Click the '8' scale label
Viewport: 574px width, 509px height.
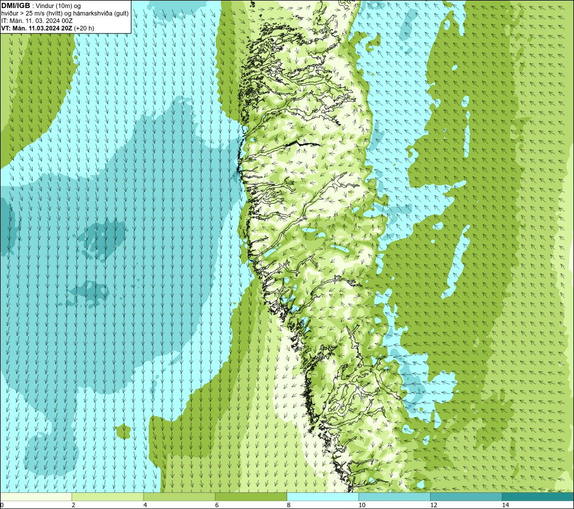[289, 505]
